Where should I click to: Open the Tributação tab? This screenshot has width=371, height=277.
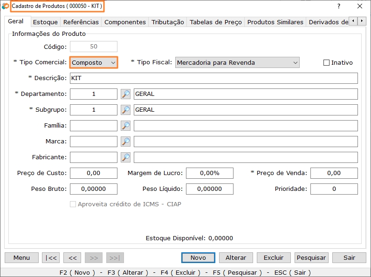tap(167, 22)
